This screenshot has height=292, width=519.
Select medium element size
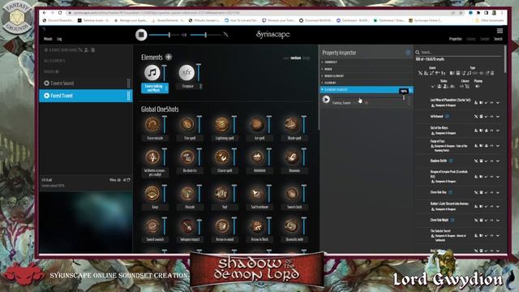[296, 58]
